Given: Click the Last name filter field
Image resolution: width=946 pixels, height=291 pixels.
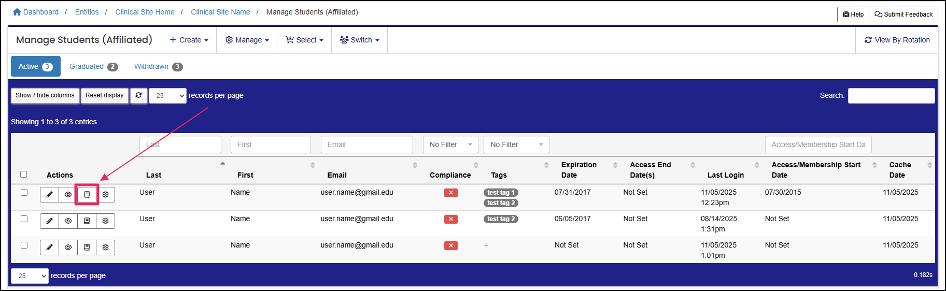Looking at the screenshot, I should [x=180, y=144].
